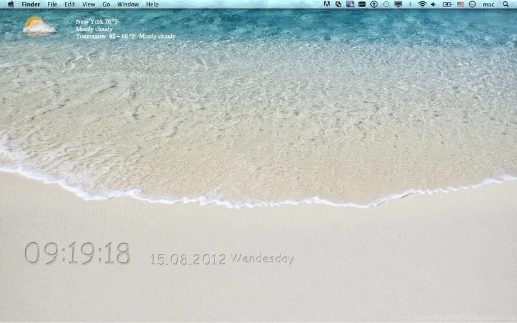Viewport: 517px width, 323px height.
Task: Open the View menu
Action: tap(89, 5)
